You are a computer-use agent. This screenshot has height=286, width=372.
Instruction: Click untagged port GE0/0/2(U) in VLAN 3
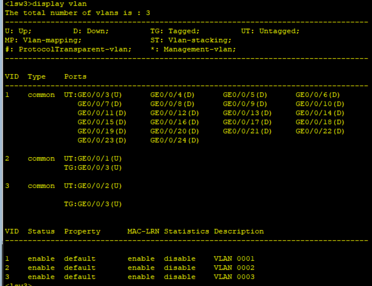click(x=100, y=186)
